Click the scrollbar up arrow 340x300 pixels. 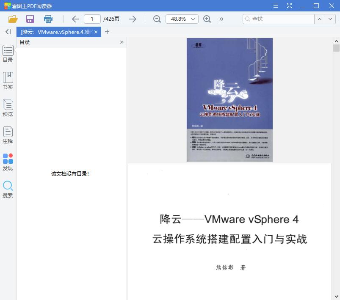pos(336,41)
